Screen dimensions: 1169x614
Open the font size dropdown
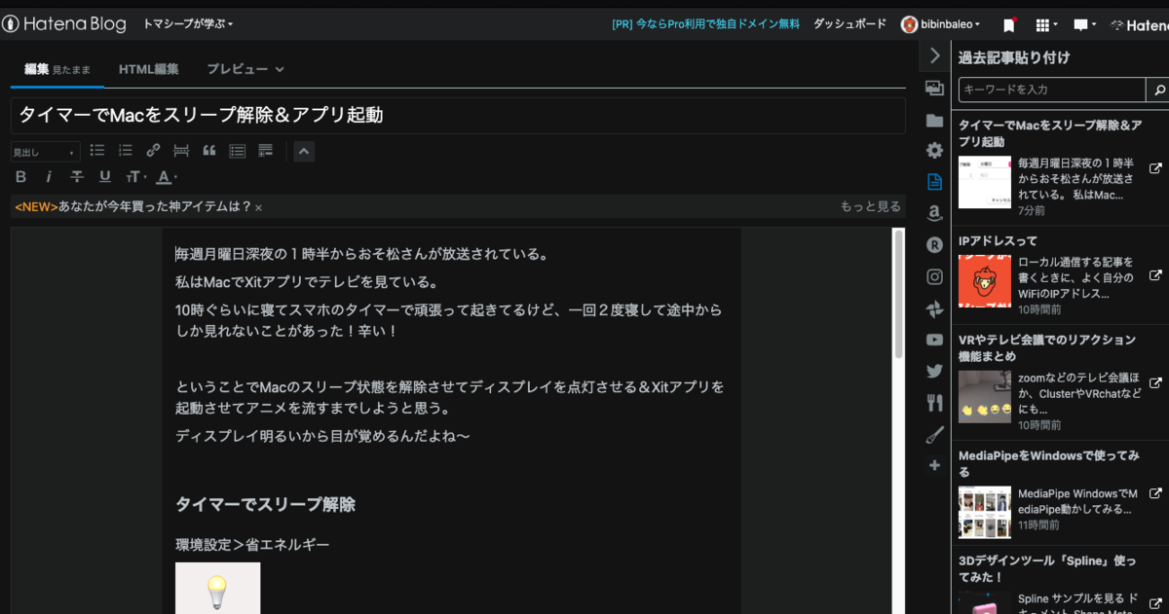point(134,177)
